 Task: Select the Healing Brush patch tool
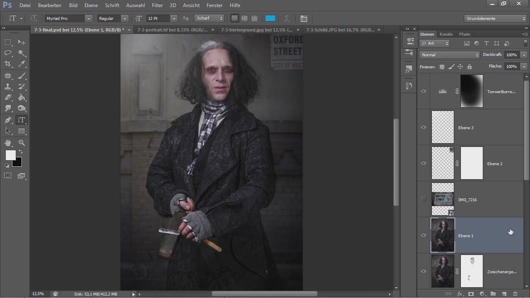tap(8, 76)
